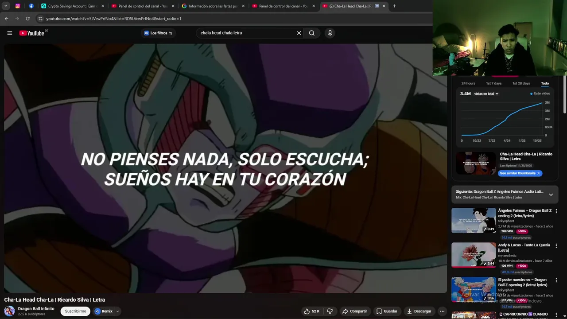Image resolution: width=567 pixels, height=319 pixels.
Task: Open options menu for Ángeles Fuimos video
Action: click(x=556, y=211)
